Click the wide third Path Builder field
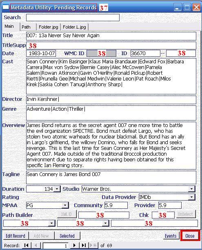 (x=154, y=223)
